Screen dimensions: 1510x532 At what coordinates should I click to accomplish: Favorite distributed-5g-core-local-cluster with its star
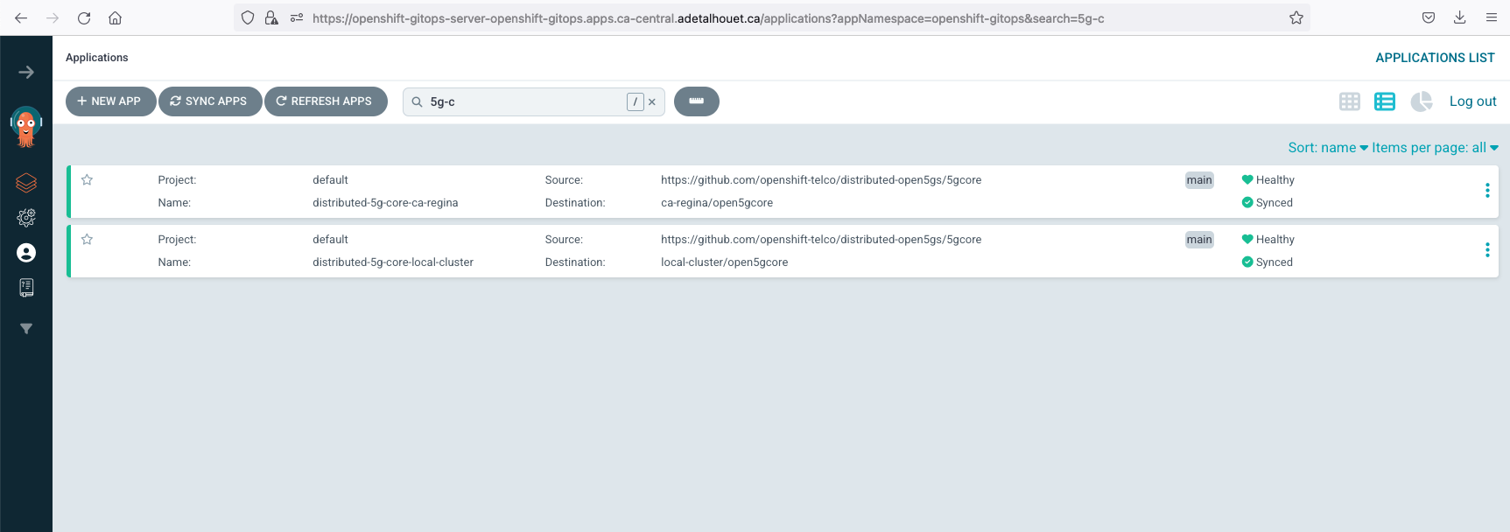click(x=87, y=239)
